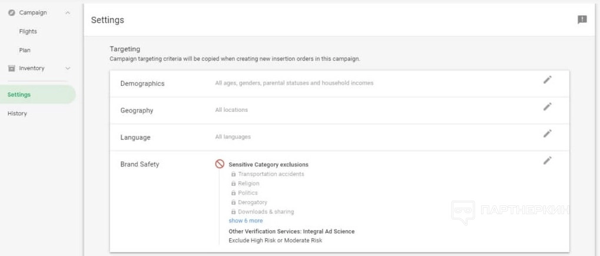Open the Geography row
Viewport: 600px width, 256px height.
coord(339,110)
